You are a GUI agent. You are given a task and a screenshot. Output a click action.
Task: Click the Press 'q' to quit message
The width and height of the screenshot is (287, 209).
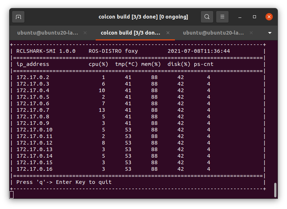point(64,182)
